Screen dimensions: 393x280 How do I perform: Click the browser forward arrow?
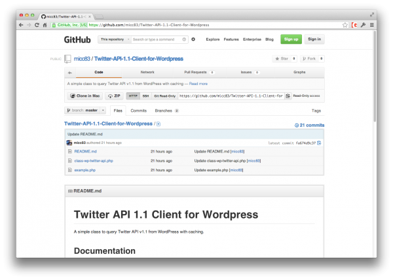point(29,25)
